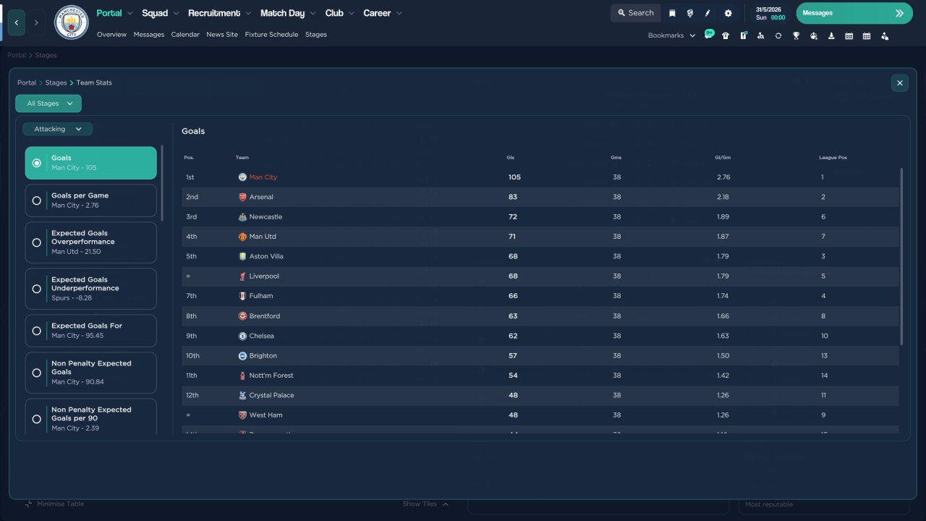Open the 9+ notifications speech bubble
This screenshot has height=521, width=926.
[x=709, y=35]
